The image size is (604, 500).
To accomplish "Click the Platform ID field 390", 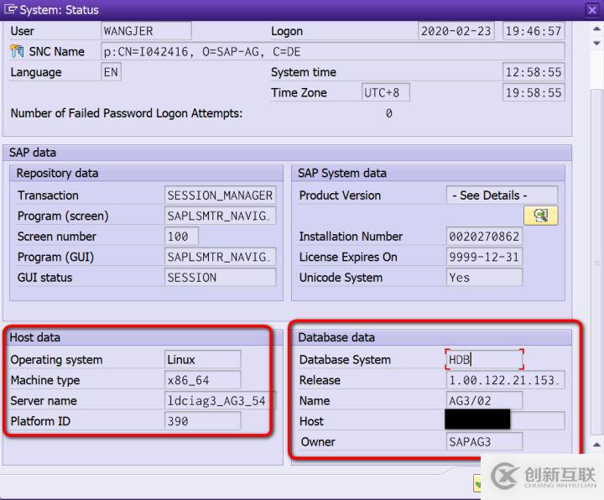I will click(x=203, y=421).
